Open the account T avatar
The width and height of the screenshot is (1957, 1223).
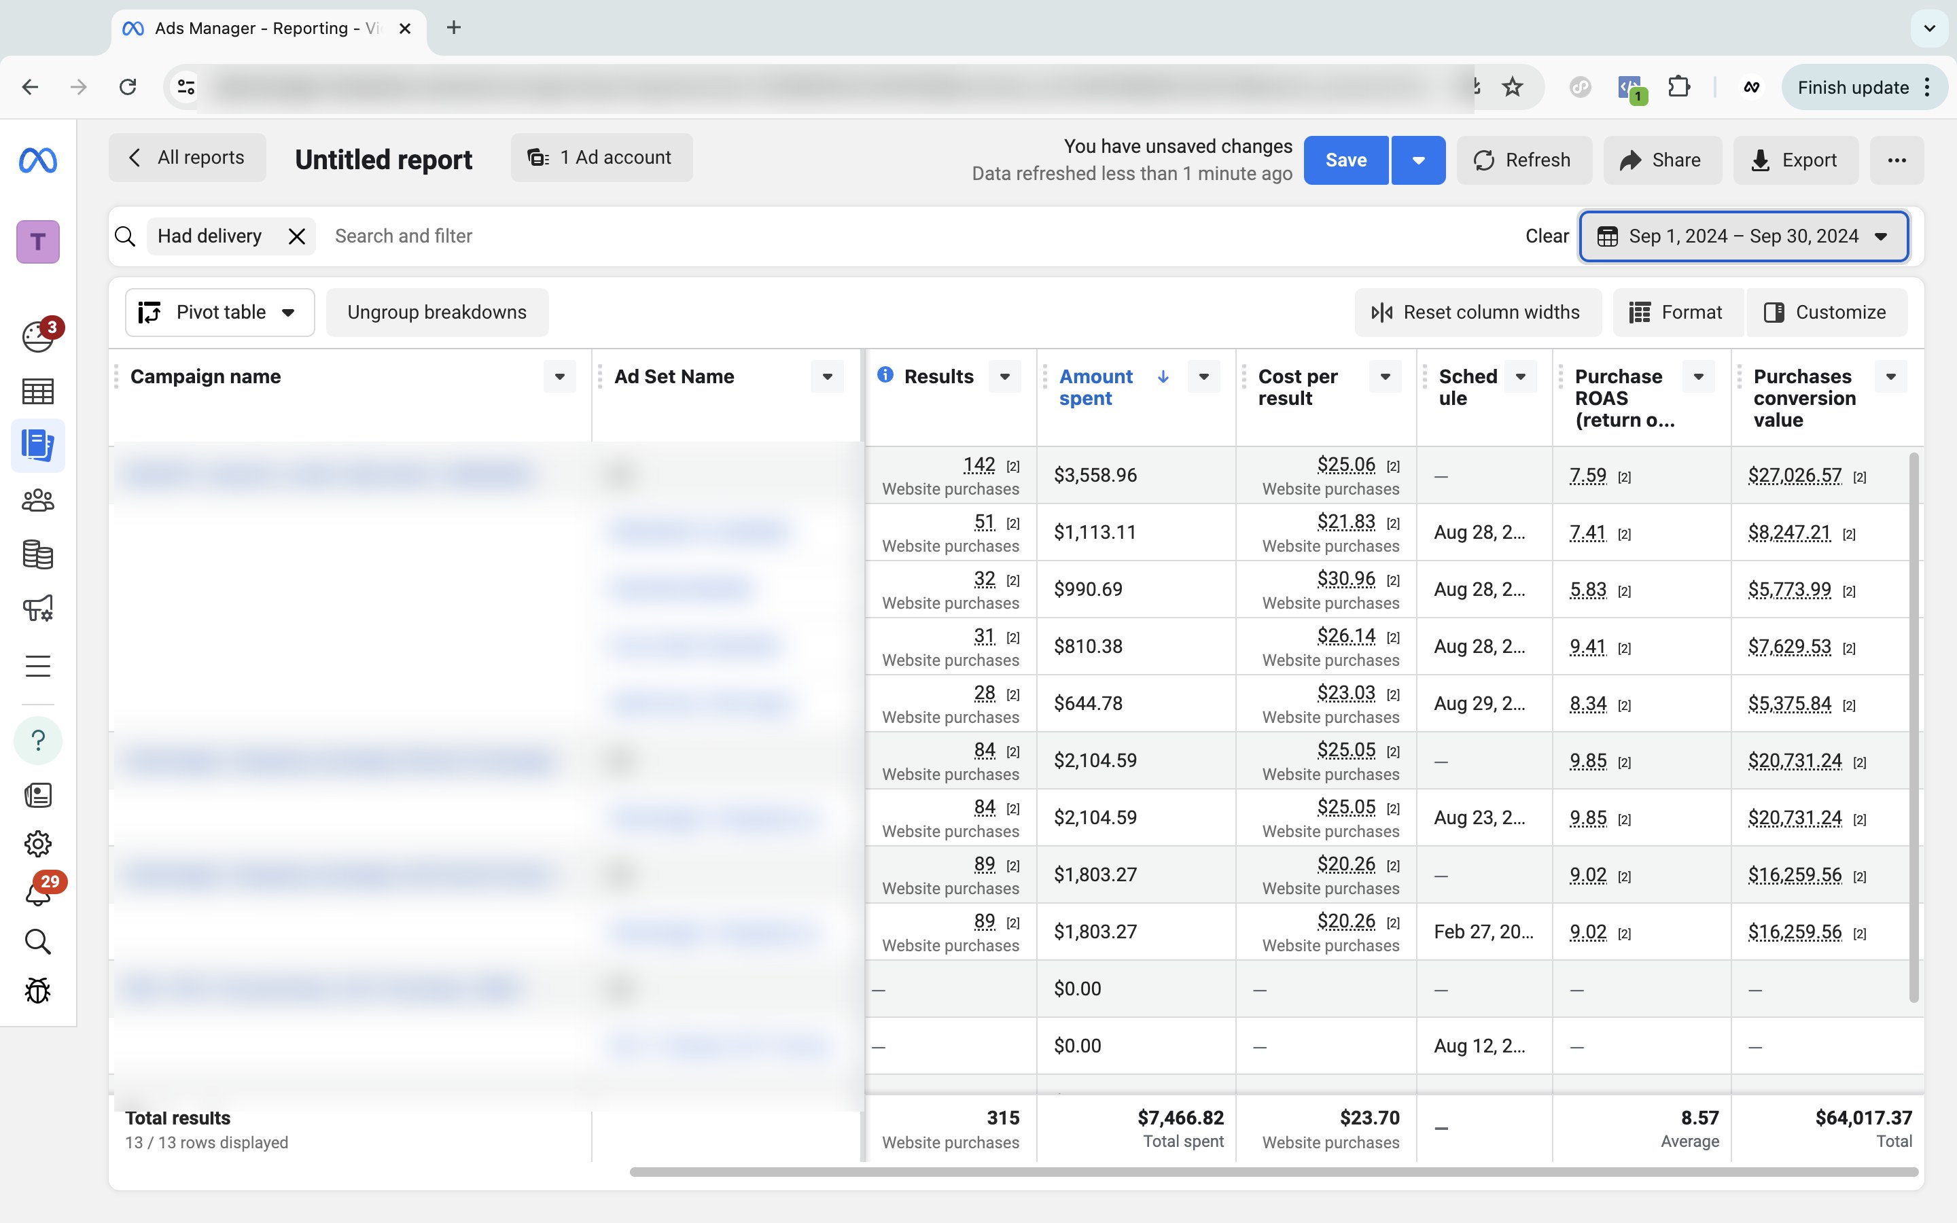(x=38, y=242)
